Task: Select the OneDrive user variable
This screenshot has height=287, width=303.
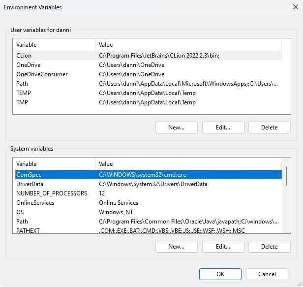Action: click(149, 65)
